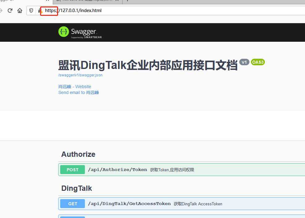Screen dimensions: 305x218
Task: Click Send email to 肖远峰 link
Action: [x=79, y=92]
